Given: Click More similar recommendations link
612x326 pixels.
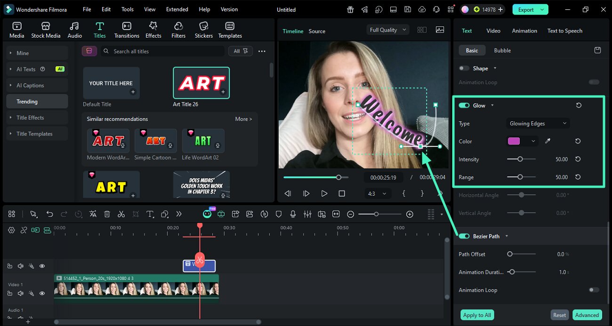Looking at the screenshot, I should click(x=243, y=119).
